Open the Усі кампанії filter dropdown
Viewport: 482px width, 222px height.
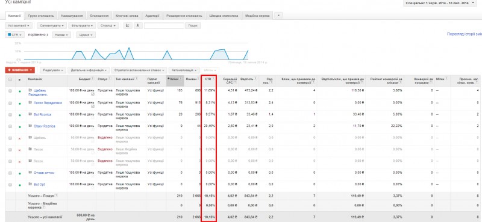click(x=19, y=25)
